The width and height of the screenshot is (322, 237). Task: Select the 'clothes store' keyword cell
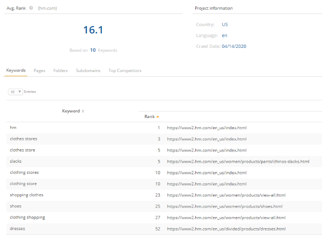[x=22, y=150]
